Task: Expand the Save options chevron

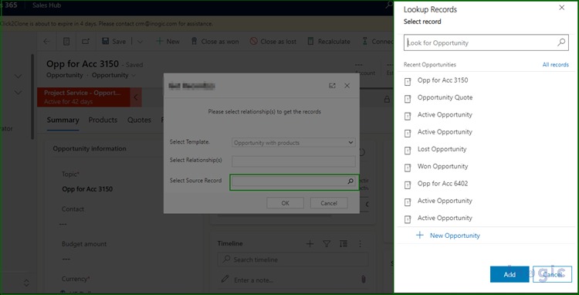Action: click(x=140, y=42)
